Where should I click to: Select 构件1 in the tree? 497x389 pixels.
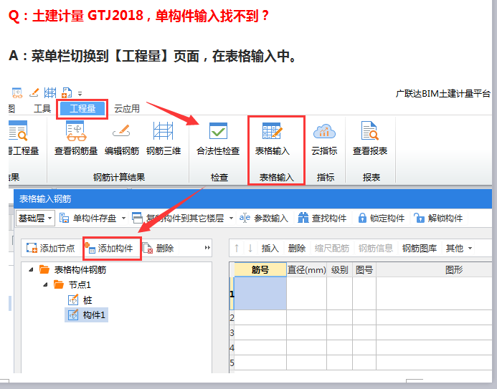87,315
